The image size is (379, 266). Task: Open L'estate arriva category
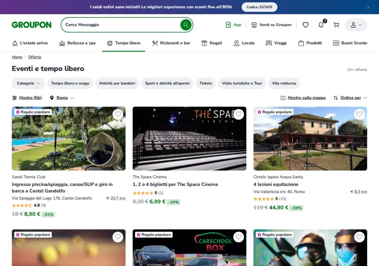click(x=30, y=43)
